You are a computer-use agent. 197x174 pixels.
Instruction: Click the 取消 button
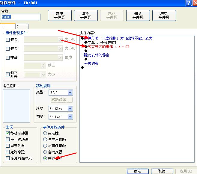pos(162,171)
